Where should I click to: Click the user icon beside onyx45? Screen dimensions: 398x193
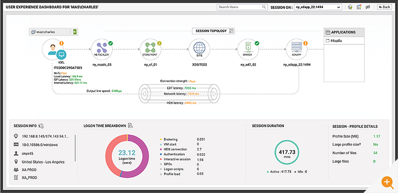16,153
